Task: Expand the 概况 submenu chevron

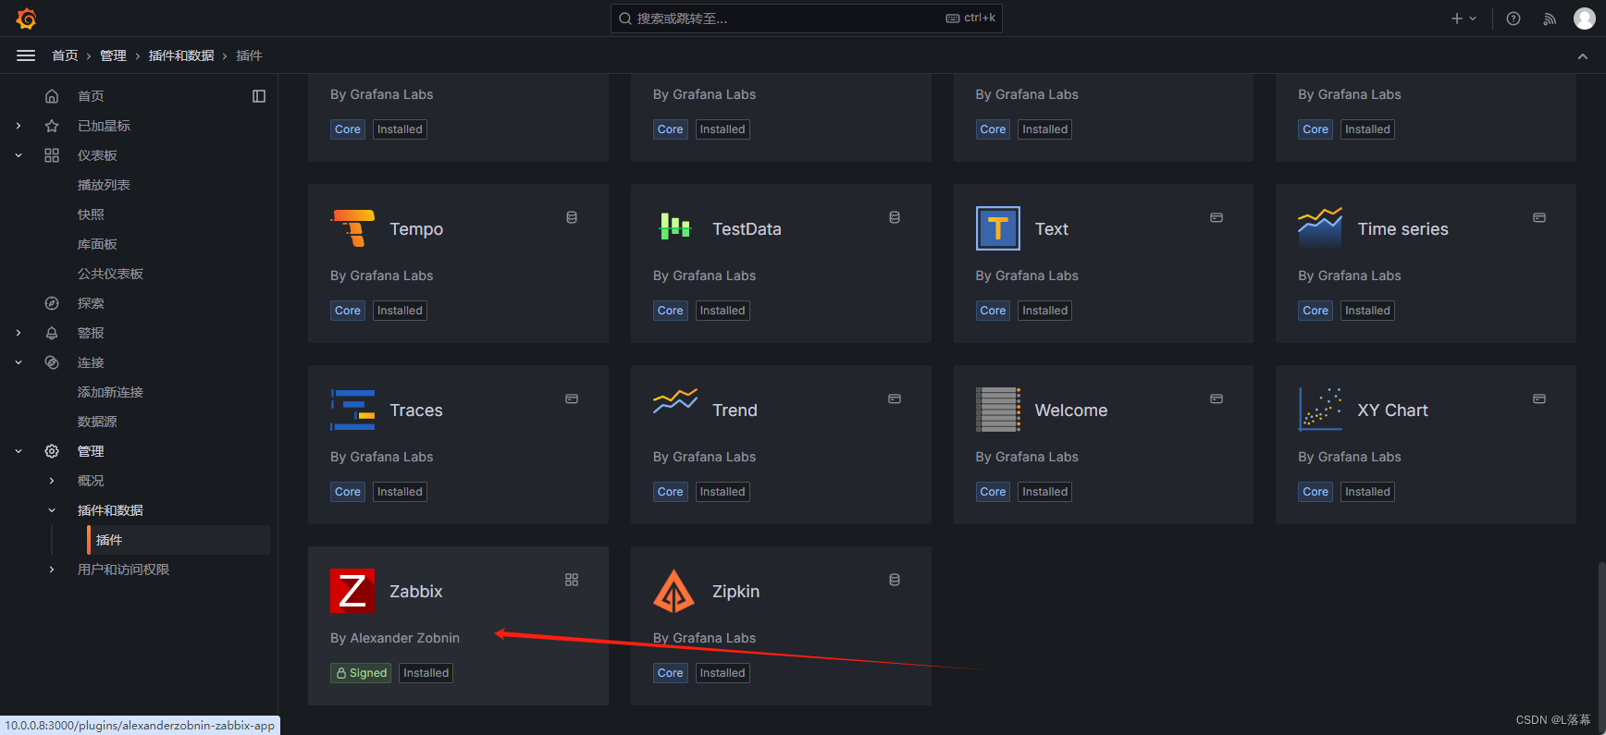Action: [x=52, y=481]
